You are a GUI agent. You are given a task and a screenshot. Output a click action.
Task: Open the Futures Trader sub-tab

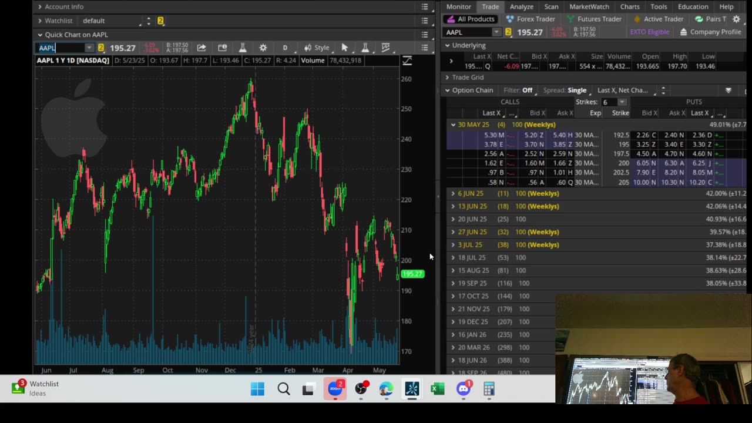593,19
